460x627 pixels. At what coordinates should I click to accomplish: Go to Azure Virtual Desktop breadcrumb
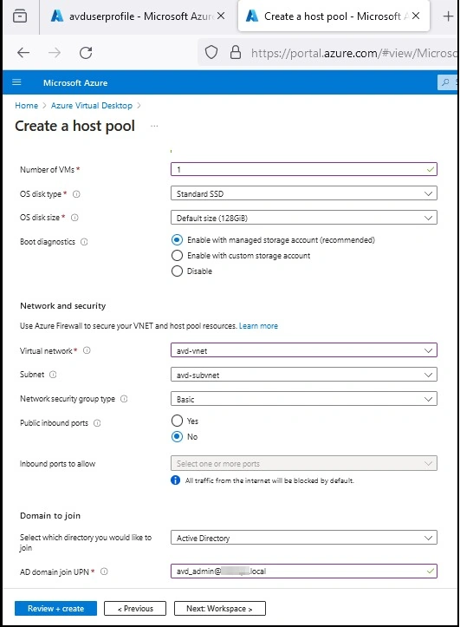(x=92, y=106)
